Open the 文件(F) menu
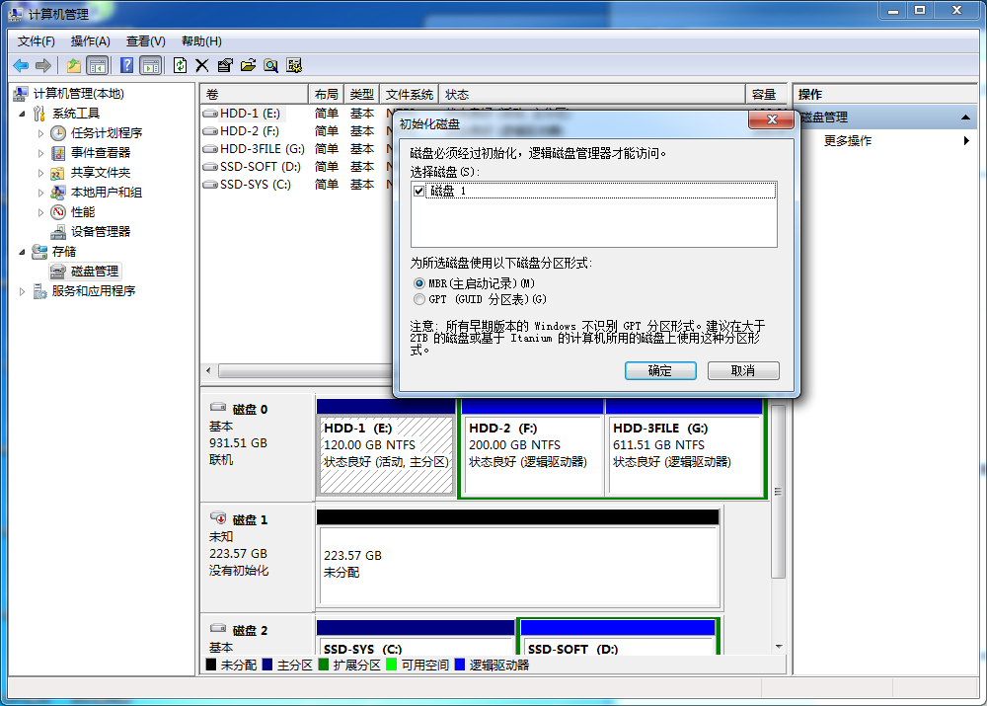 (36, 41)
